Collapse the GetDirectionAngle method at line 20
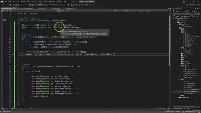201x113 pixels. (x=16, y=66)
